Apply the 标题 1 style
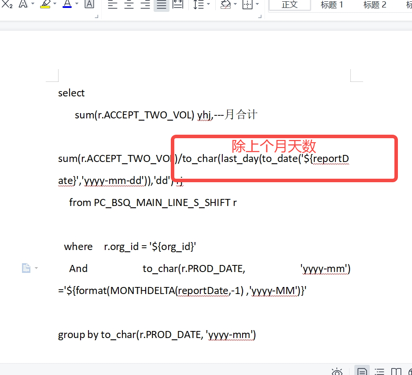Image resolution: width=412 pixels, height=375 pixels. 332,5
